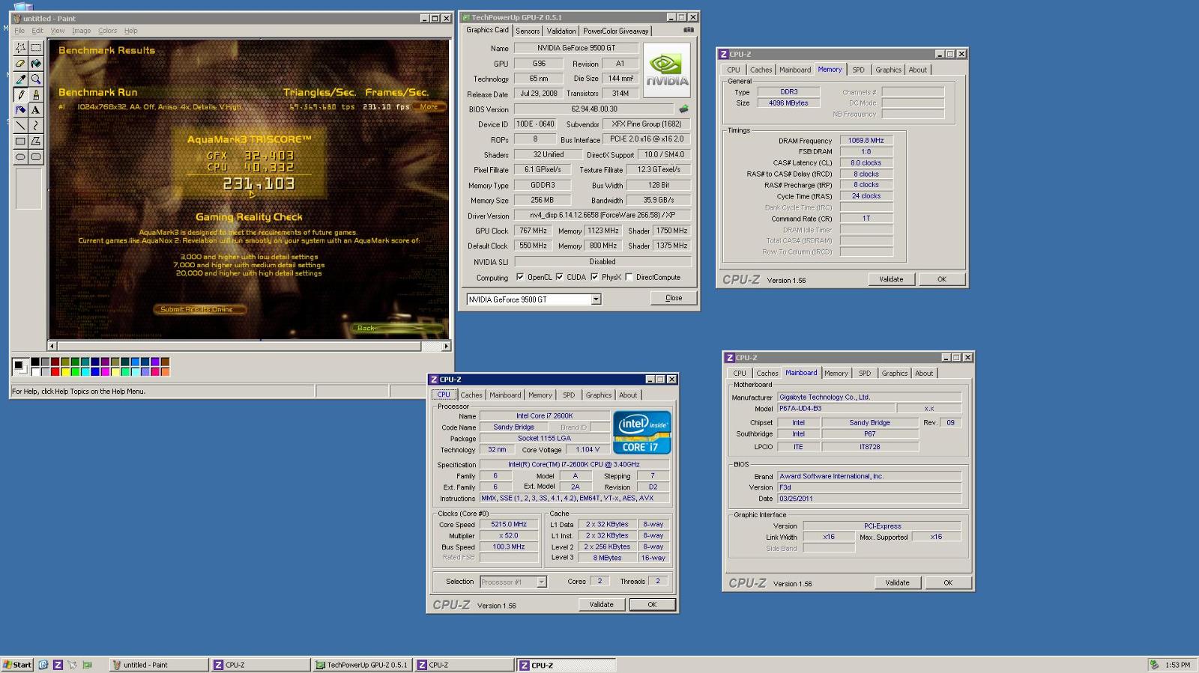
Task: Pick the Rectangle shape tool in Paint
Action: pos(20,141)
